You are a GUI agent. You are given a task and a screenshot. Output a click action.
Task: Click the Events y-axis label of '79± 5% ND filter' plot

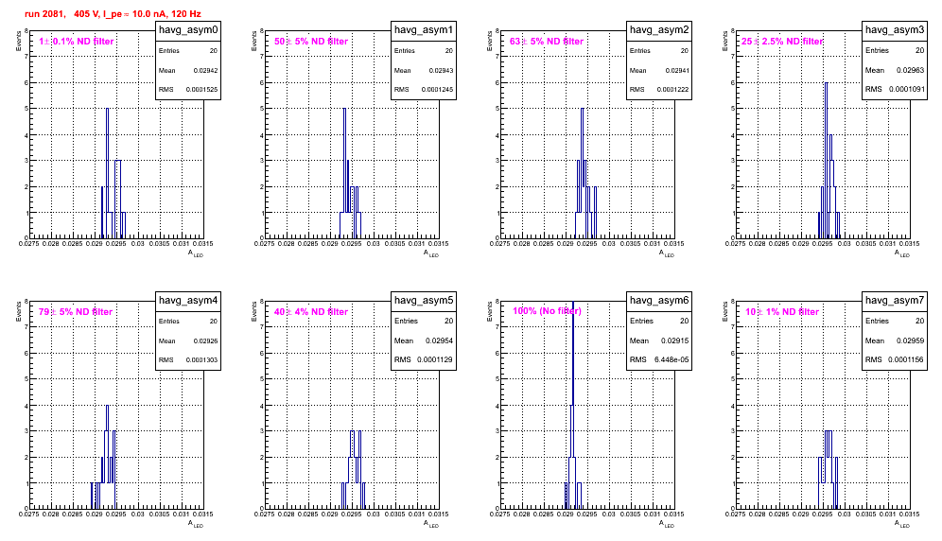coord(19,311)
